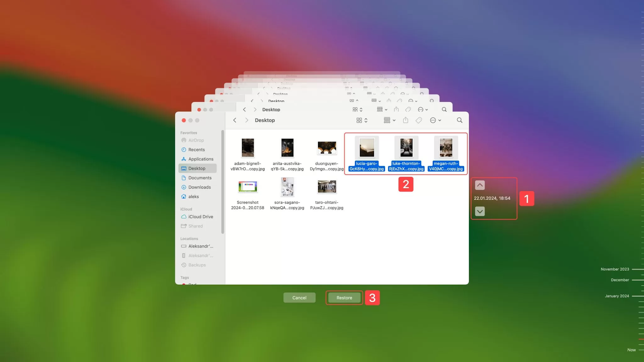This screenshot has width=644, height=362.
Task: Click search icon in second Finder window behind
Action: click(x=444, y=109)
